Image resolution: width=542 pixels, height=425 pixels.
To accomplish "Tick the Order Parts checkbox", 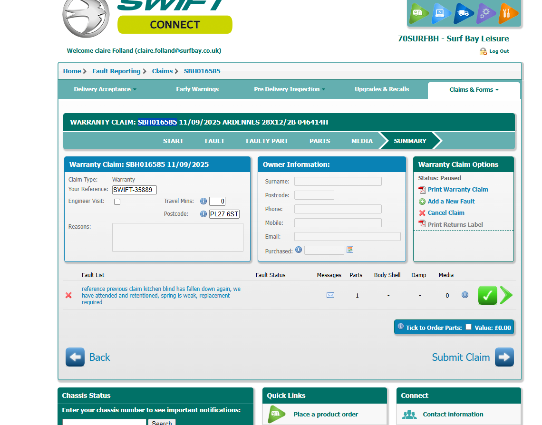I will click(468, 327).
